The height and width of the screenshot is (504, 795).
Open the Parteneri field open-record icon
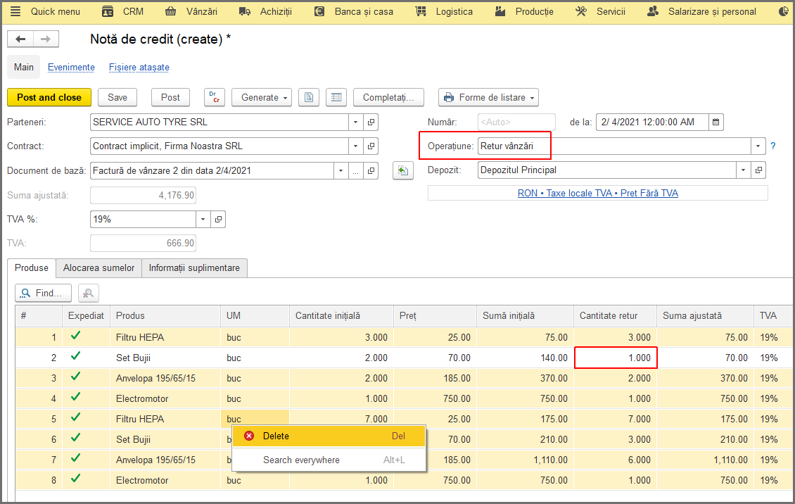pos(371,122)
